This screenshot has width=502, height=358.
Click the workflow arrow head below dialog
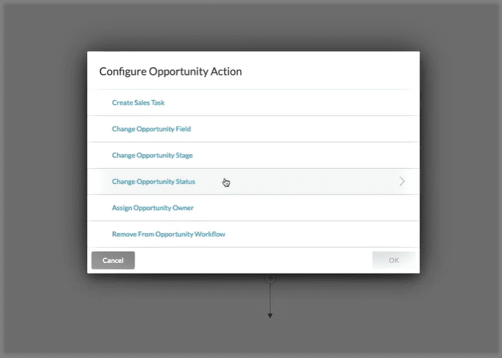coord(270,315)
